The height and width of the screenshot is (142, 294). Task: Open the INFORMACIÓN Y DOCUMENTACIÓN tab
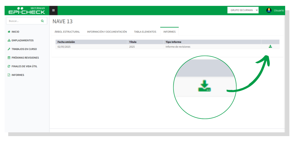107,32
